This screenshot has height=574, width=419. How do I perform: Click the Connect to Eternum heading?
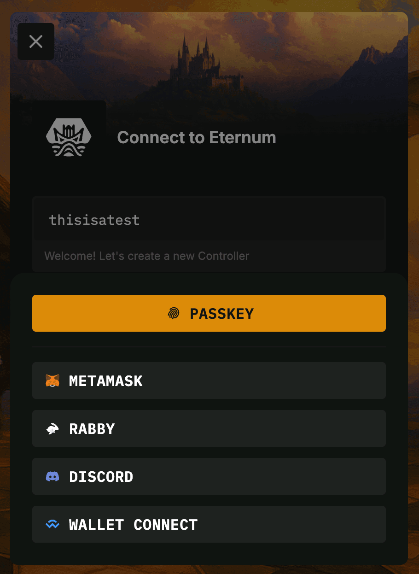pyautogui.click(x=197, y=137)
